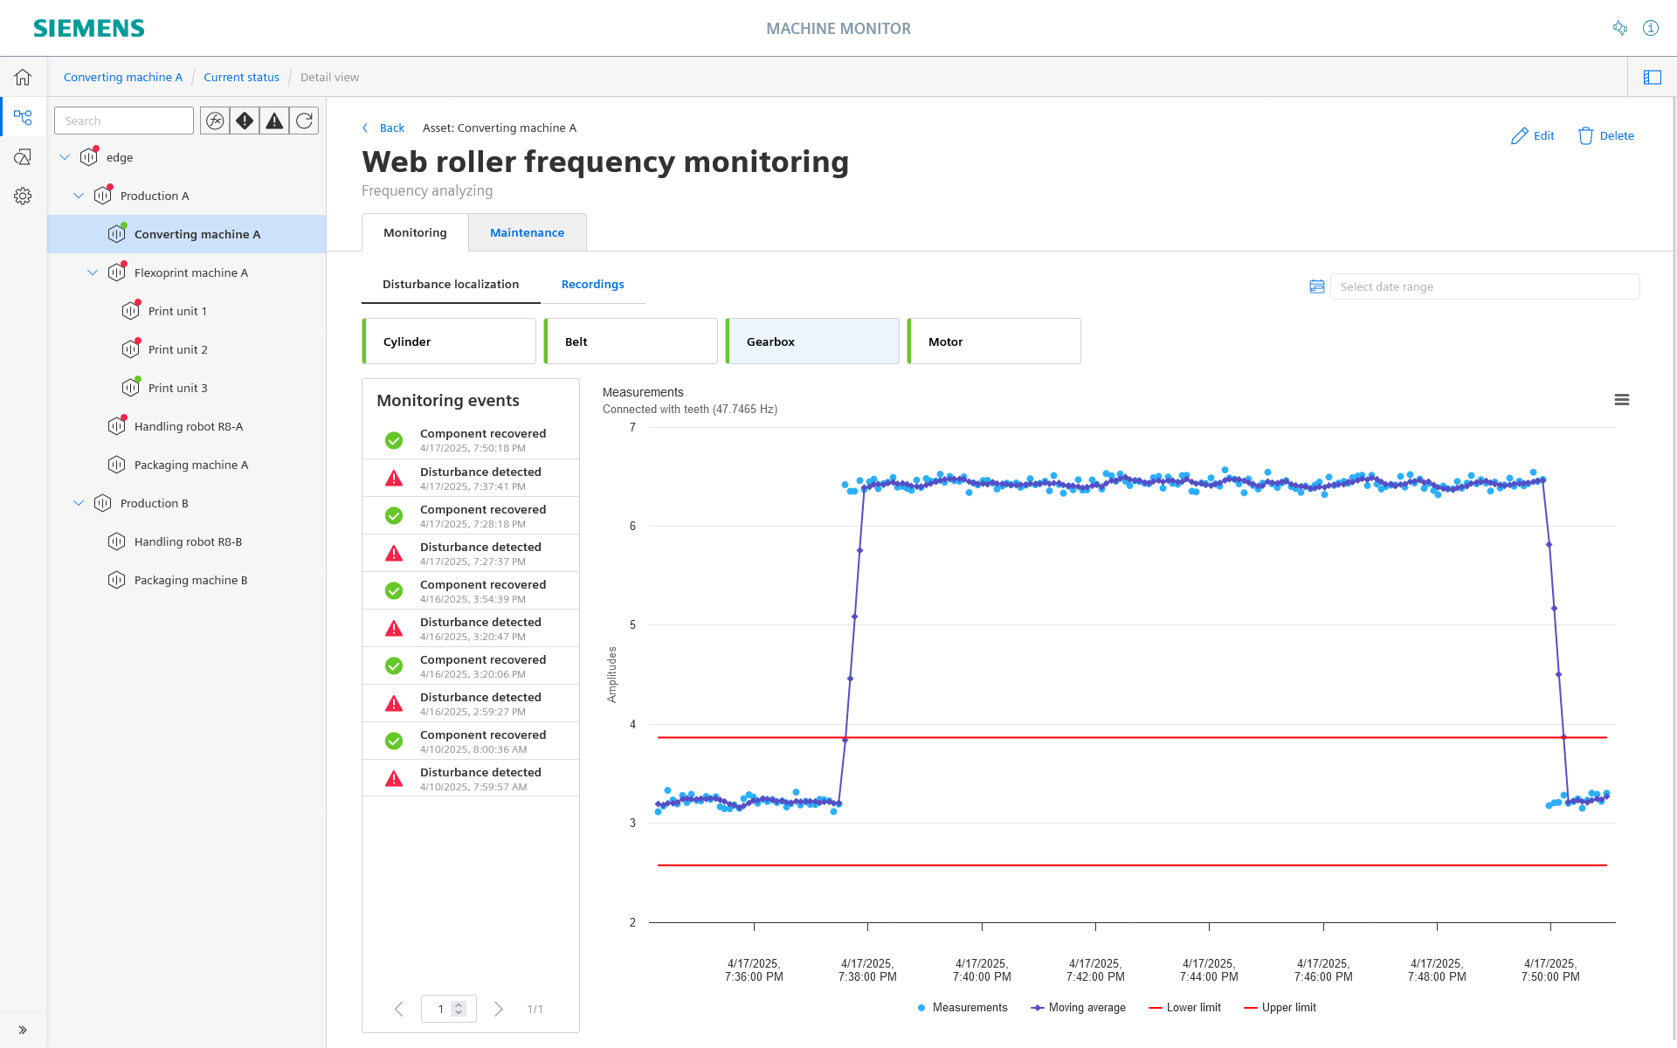This screenshot has width=1677, height=1048.
Task: Toggle Moving average legend series
Action: click(1079, 1008)
